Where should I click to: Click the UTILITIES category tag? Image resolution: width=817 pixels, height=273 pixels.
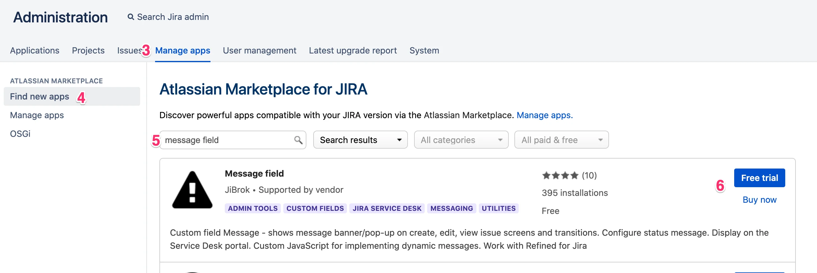[x=498, y=208]
